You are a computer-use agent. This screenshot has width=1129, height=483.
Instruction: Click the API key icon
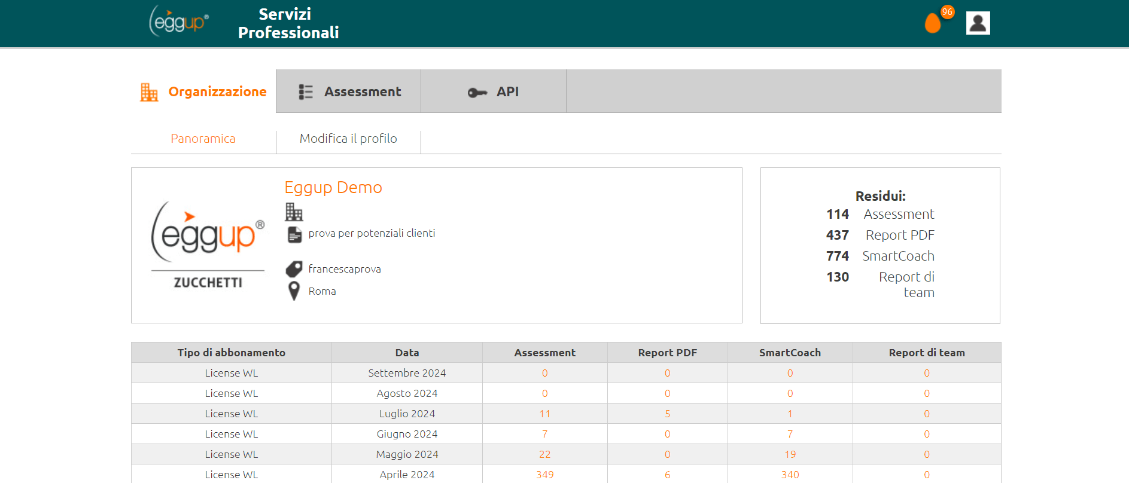tap(477, 92)
